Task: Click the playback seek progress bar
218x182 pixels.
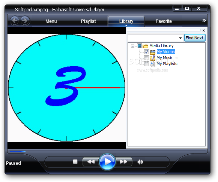Action: tap(108, 151)
